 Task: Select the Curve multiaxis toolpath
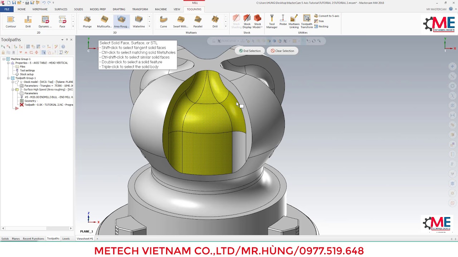164,22
